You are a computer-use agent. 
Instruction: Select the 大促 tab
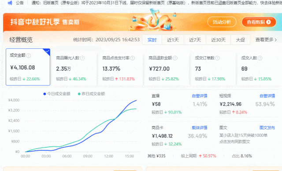tap(241, 40)
